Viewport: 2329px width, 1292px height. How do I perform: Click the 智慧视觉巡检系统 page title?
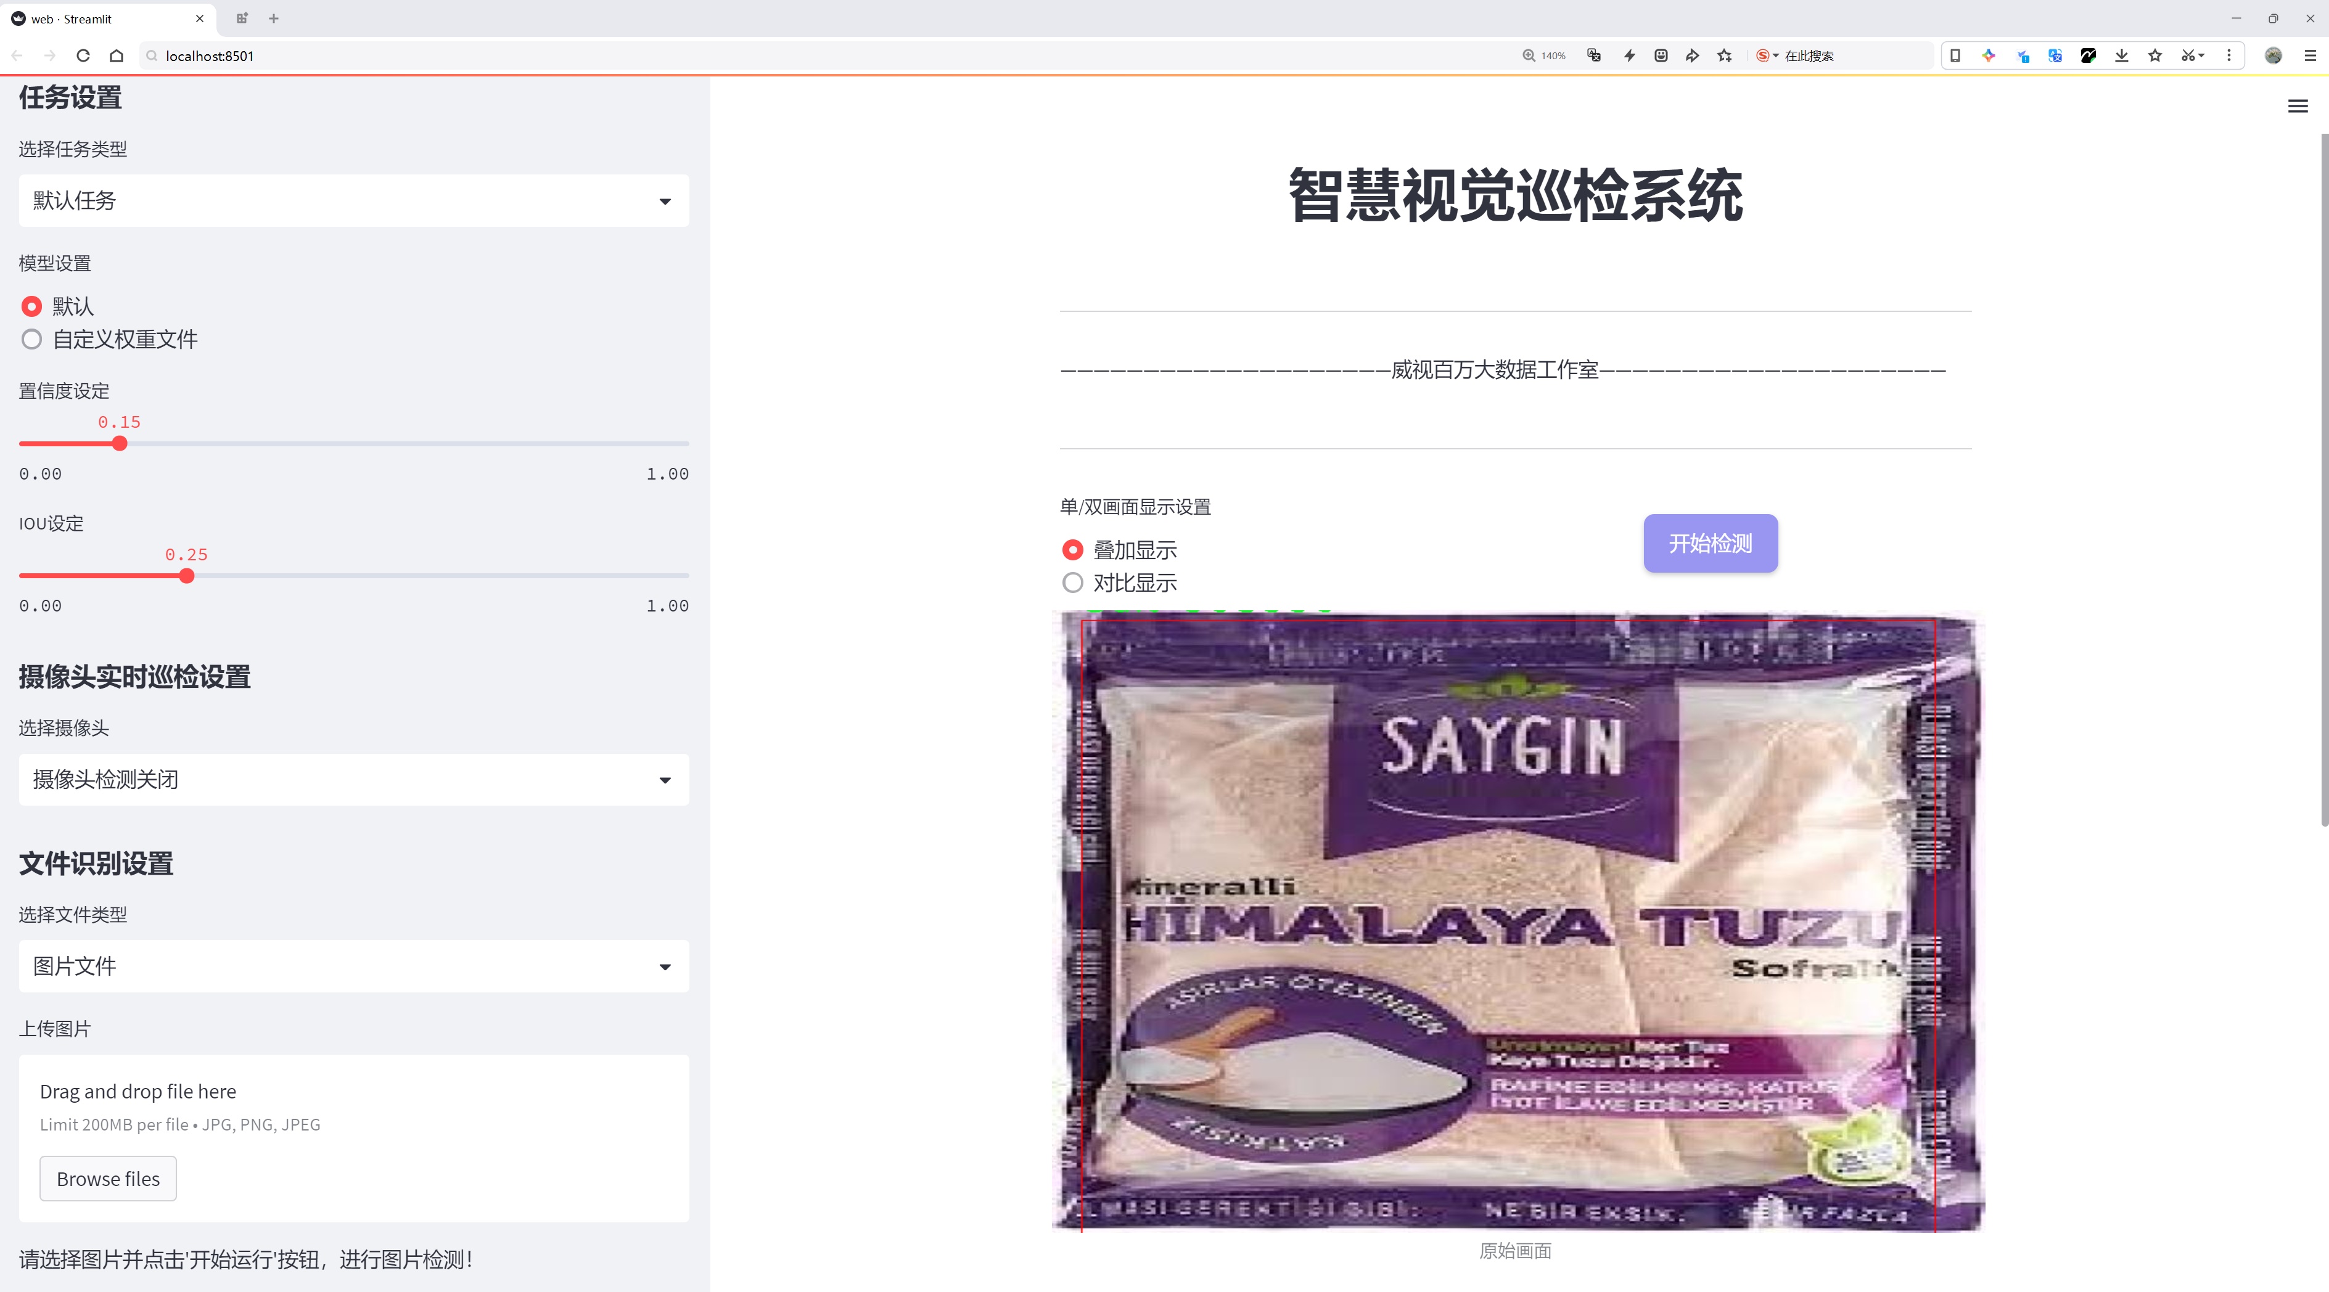(1515, 195)
